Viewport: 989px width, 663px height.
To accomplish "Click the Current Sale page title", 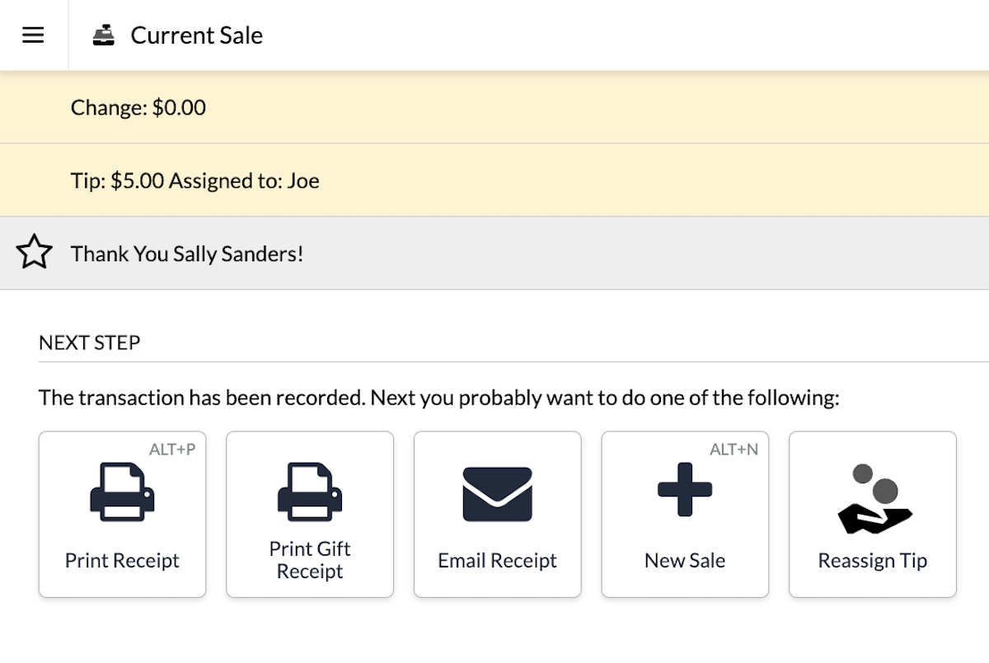I will click(x=197, y=35).
